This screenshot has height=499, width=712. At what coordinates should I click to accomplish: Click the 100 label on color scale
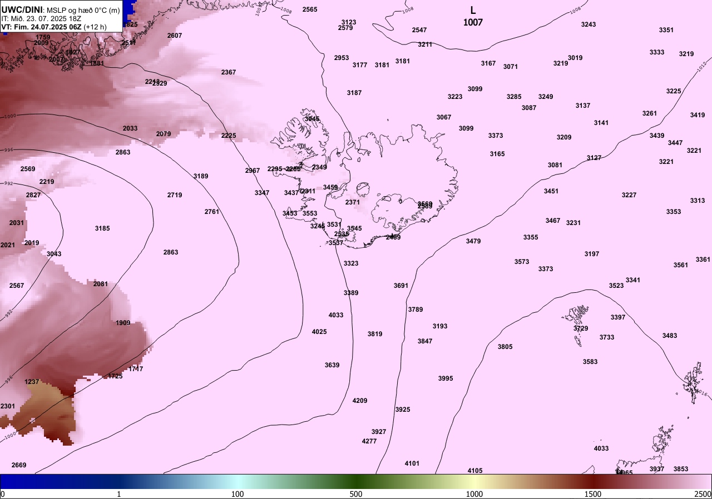point(238,494)
